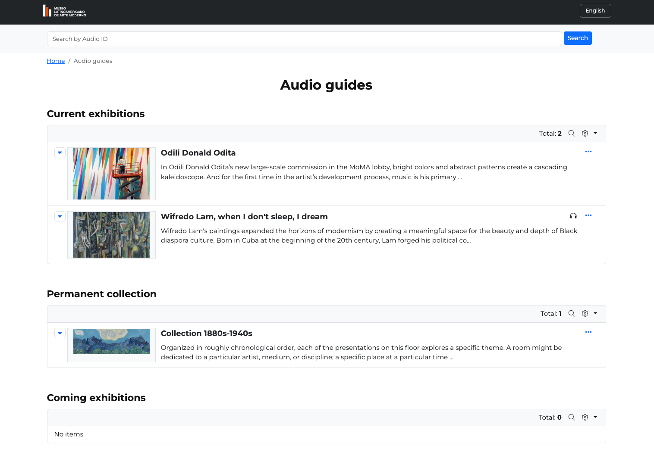Click search icon in Permanent collection toolbar
654x458 pixels.
click(x=572, y=314)
